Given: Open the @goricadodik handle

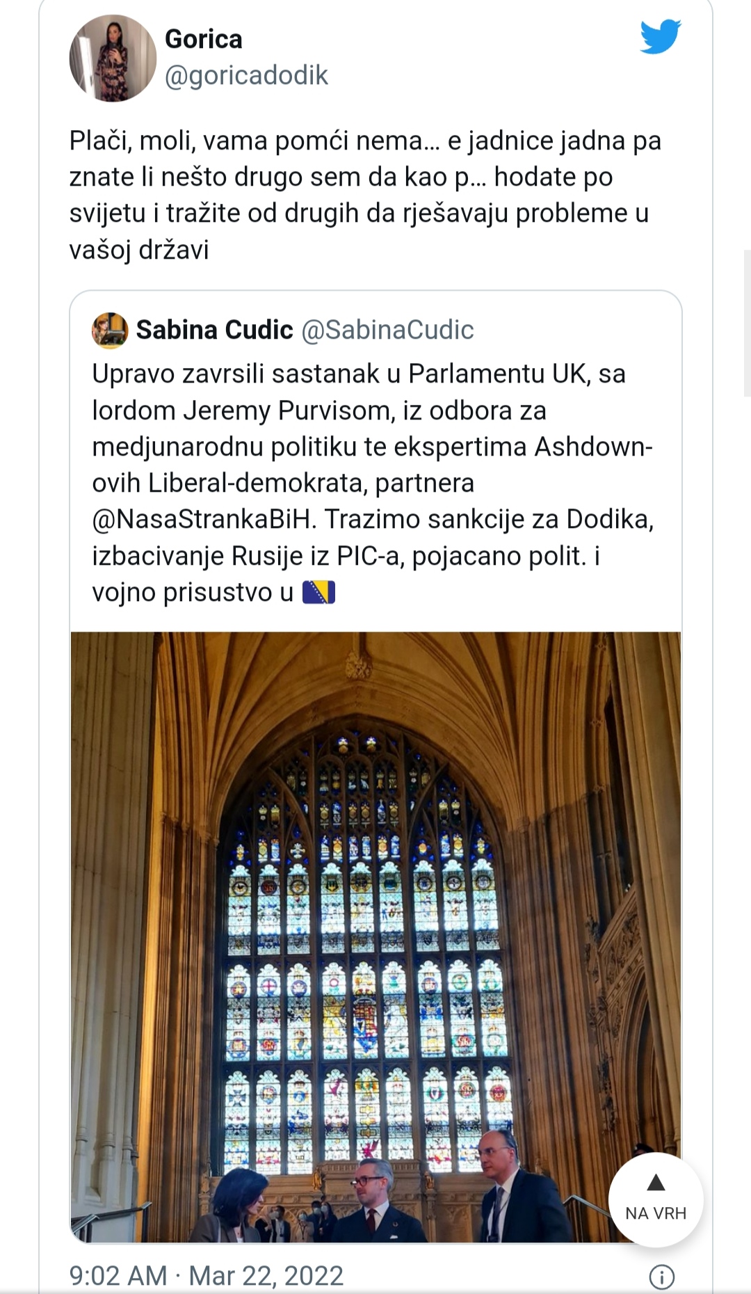Looking at the screenshot, I should pyautogui.click(x=246, y=75).
